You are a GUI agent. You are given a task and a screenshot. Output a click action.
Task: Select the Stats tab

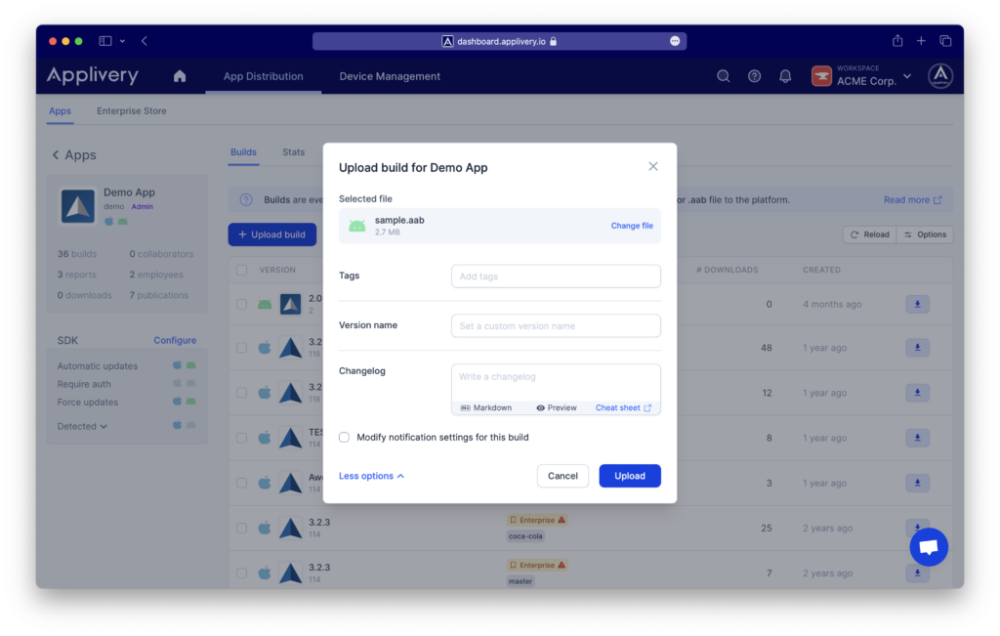pyautogui.click(x=293, y=152)
